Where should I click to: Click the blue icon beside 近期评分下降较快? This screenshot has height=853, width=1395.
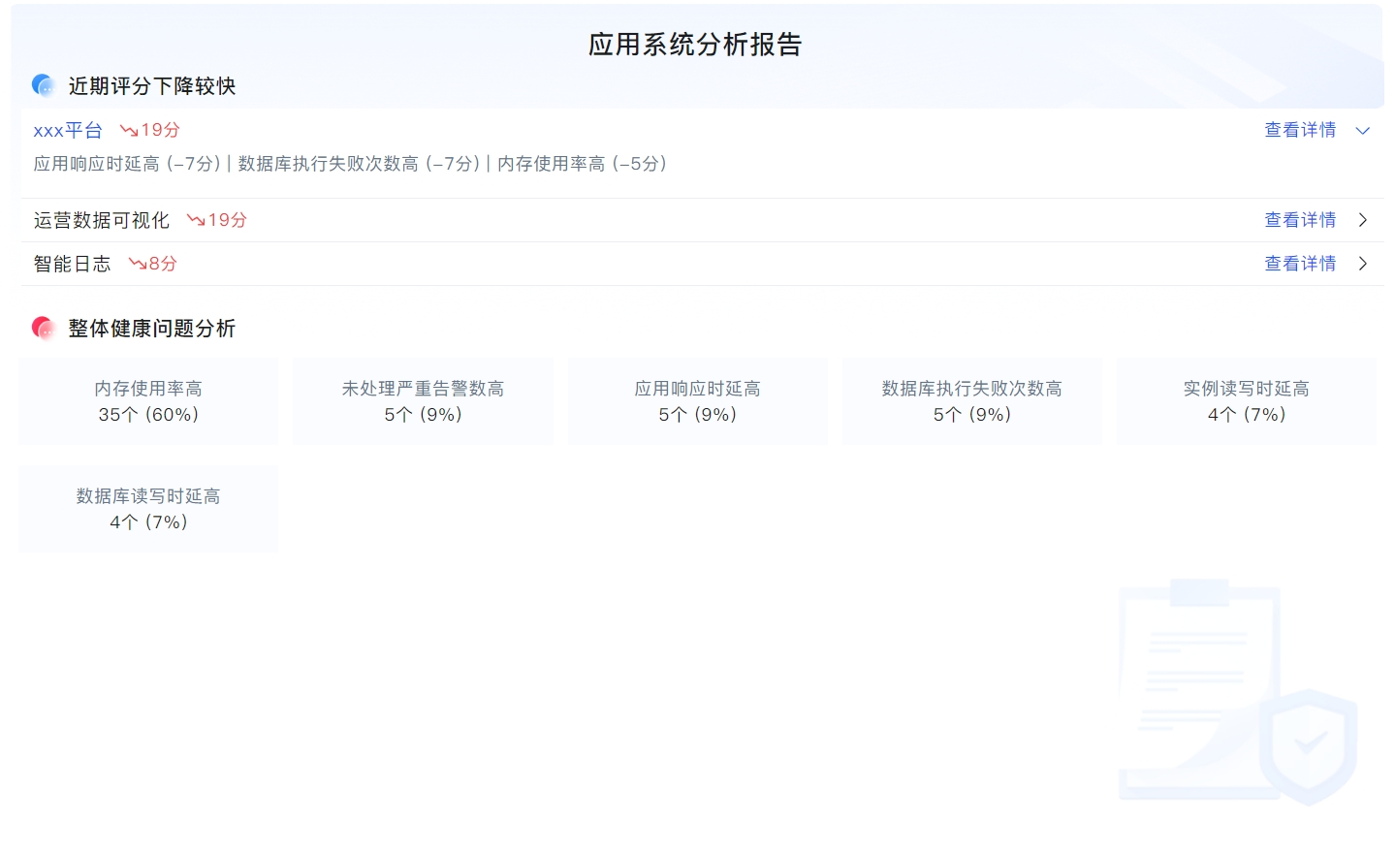click(44, 85)
